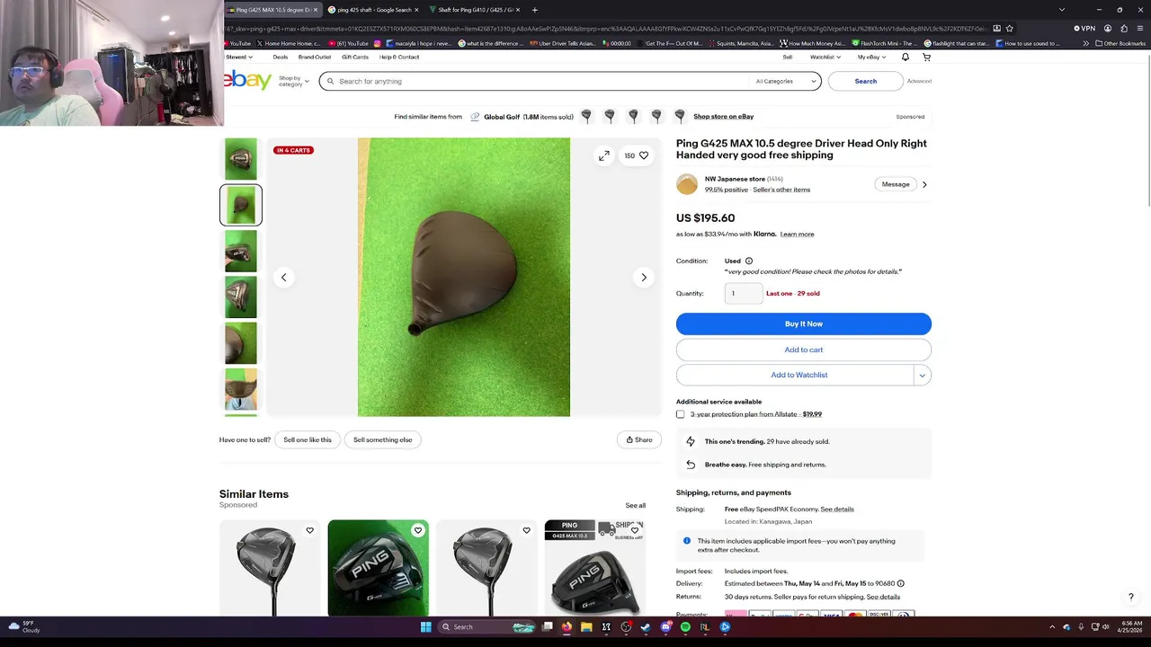Screen dimensions: 1151x647
Task: Select the third product thumbnail
Action: [x=241, y=251]
